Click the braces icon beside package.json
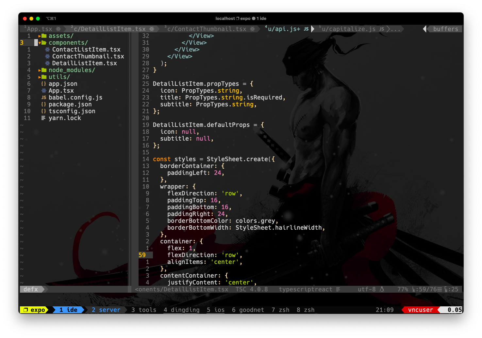This screenshot has width=482, height=338. coord(44,104)
